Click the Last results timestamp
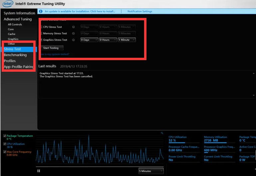The height and width of the screenshot is (176, 256). (74, 66)
